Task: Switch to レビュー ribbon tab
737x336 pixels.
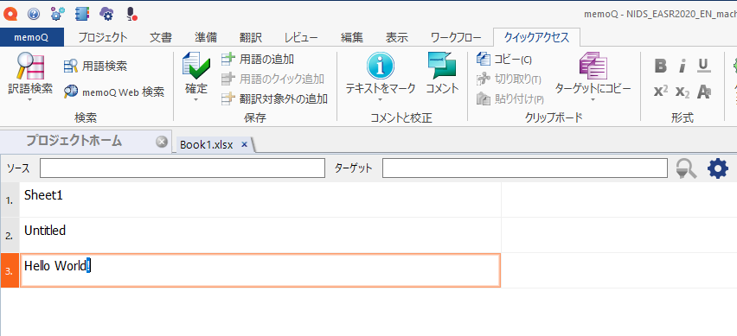Action: (x=301, y=37)
